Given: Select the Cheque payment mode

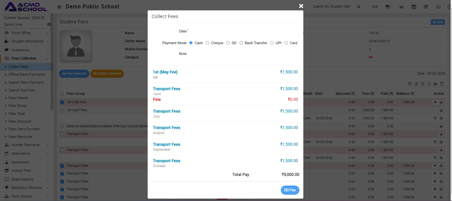Looking at the screenshot, I should tap(207, 43).
